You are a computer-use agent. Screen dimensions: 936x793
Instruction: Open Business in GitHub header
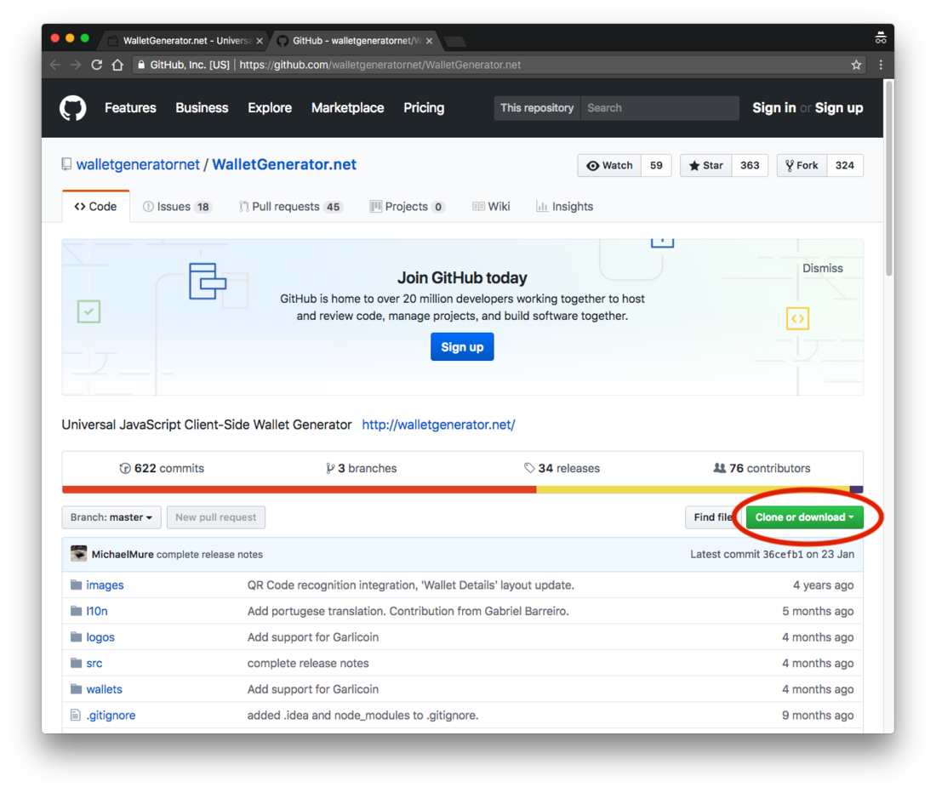[x=202, y=108]
